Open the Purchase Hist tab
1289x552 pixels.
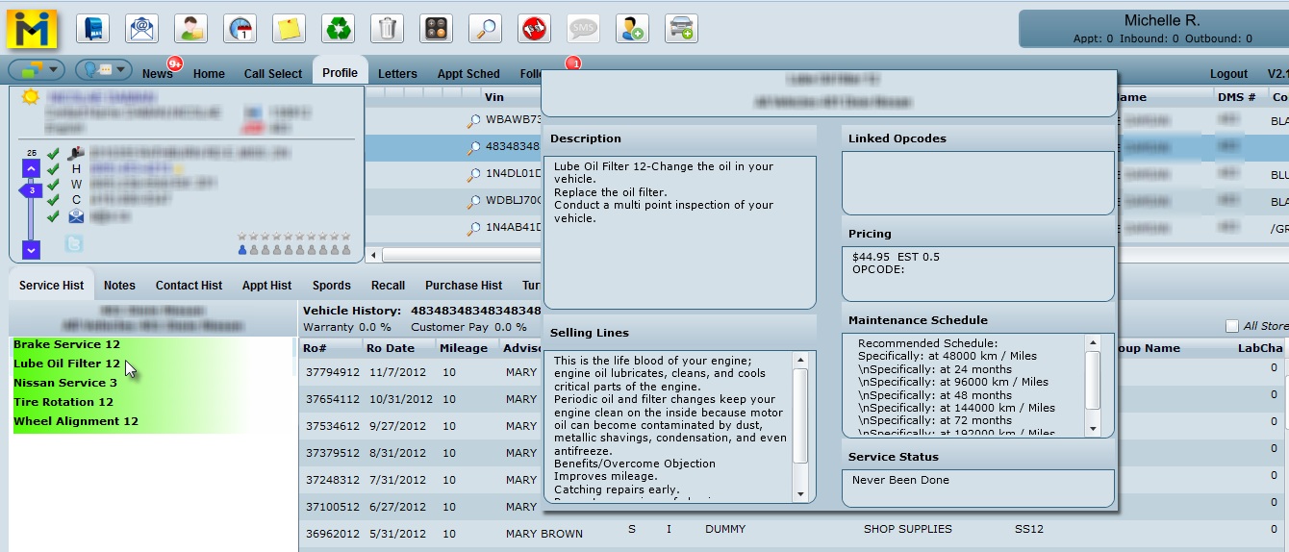(464, 285)
